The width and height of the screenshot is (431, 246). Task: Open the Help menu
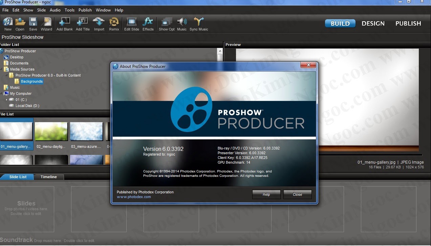coord(119,10)
